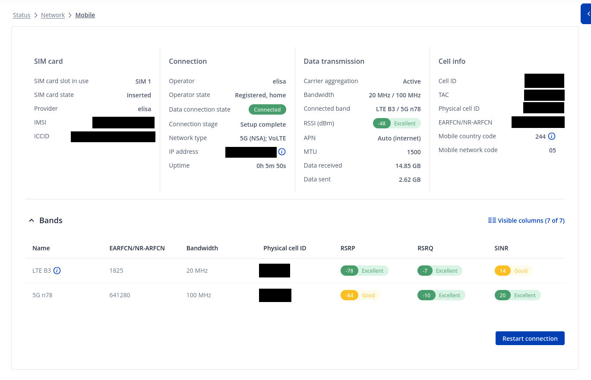Click the Auto (internet) APN value
The width and height of the screenshot is (591, 380).
[x=399, y=138]
